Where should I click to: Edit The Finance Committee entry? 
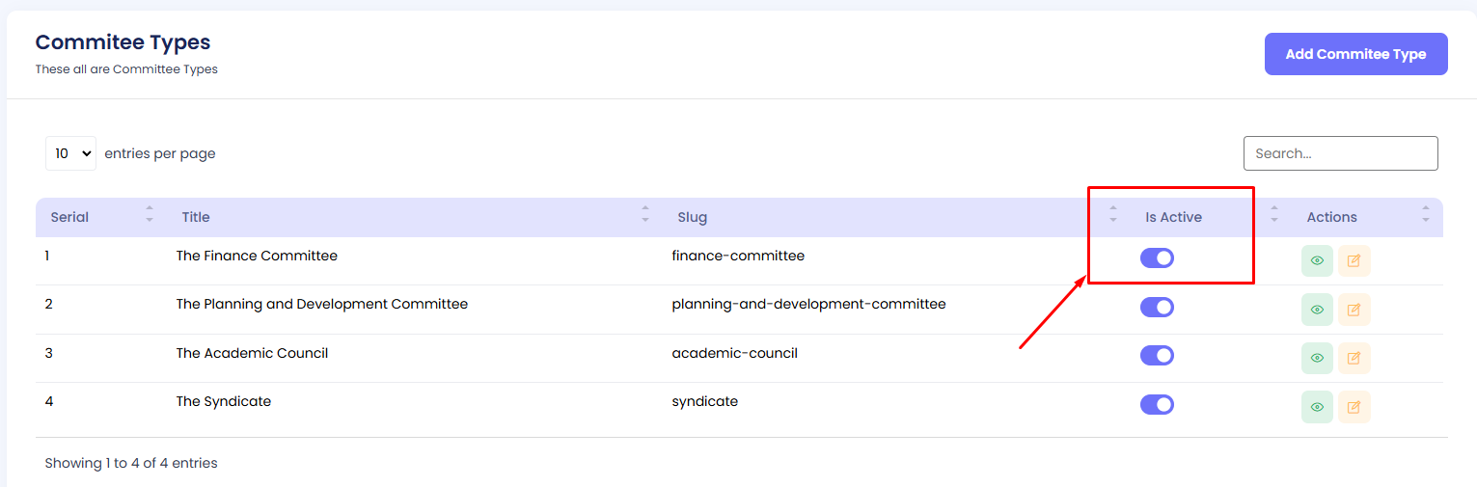(x=1354, y=260)
